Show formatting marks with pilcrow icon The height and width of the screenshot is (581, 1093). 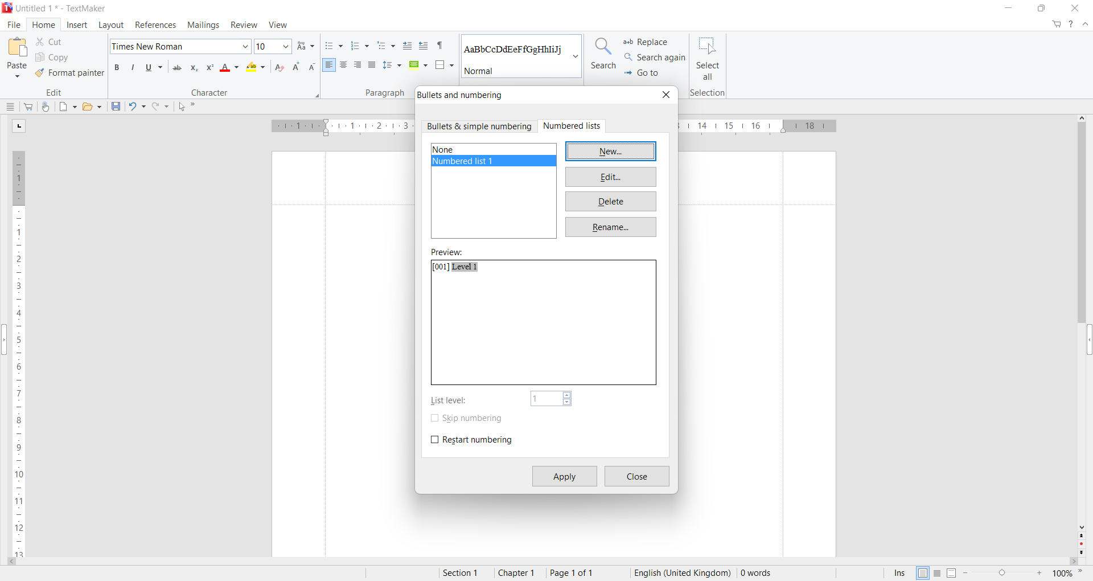(440, 46)
